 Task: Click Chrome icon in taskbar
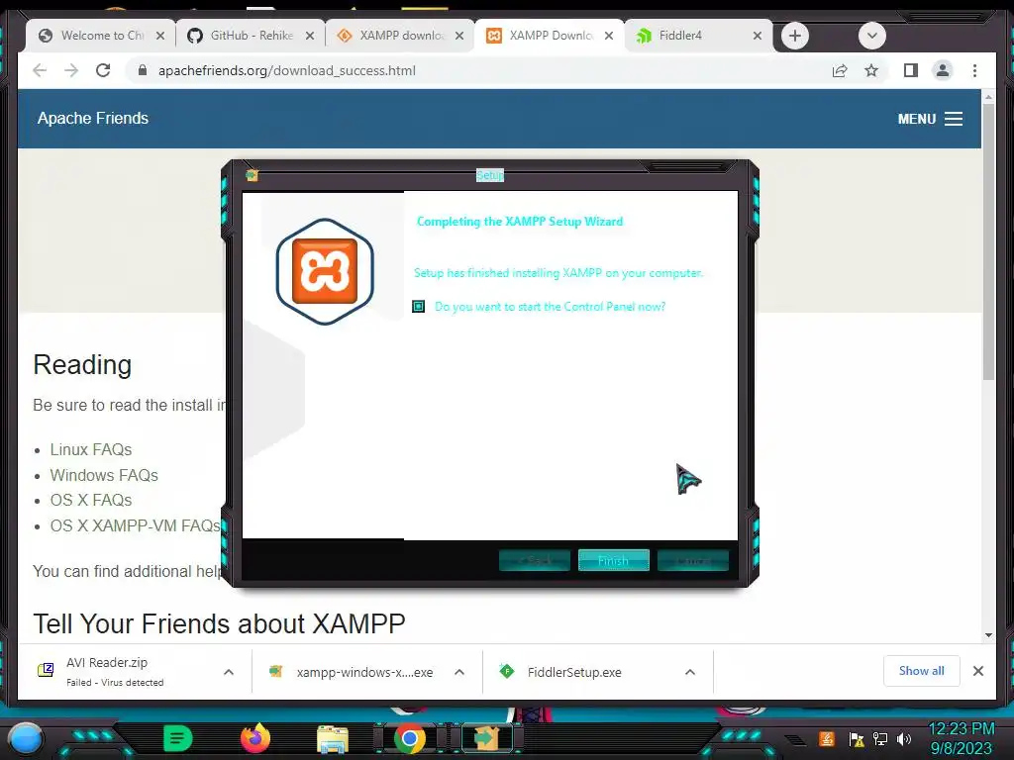(409, 738)
